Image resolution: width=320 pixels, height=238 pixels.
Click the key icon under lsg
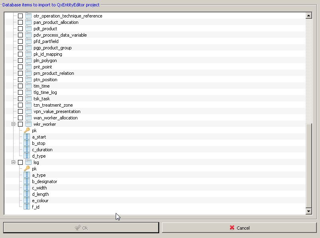pos(28,169)
